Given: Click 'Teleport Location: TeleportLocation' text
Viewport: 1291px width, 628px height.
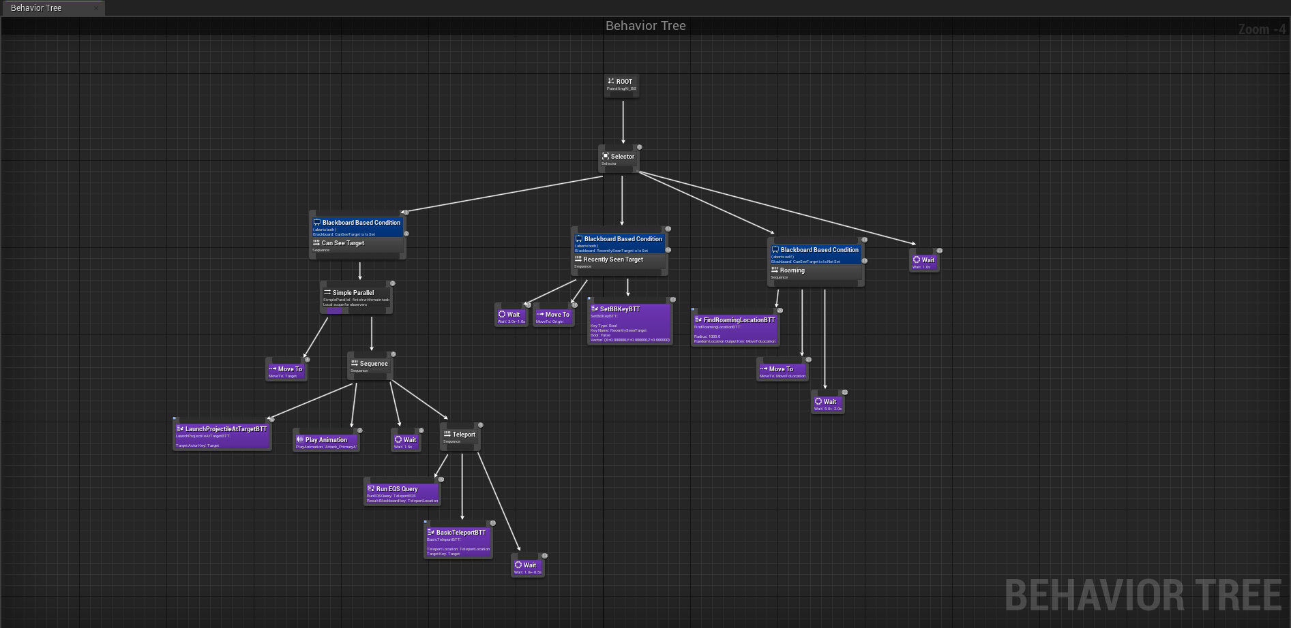Looking at the screenshot, I should coord(458,549).
